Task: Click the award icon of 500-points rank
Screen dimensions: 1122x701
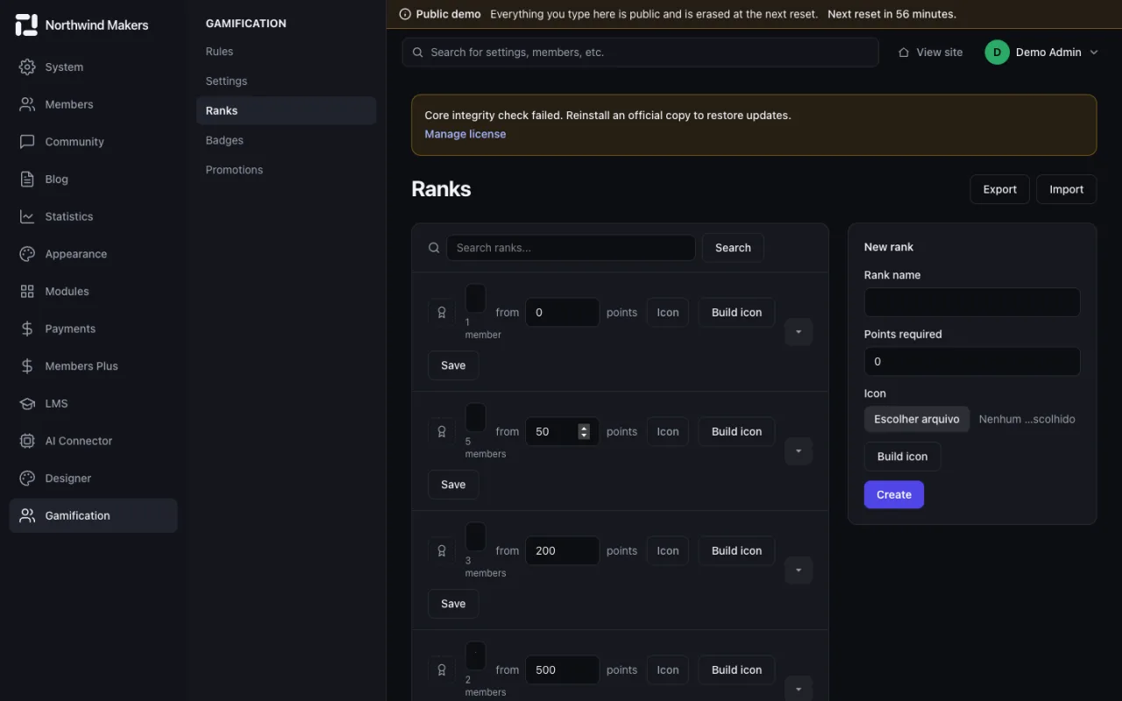Action: click(x=442, y=669)
